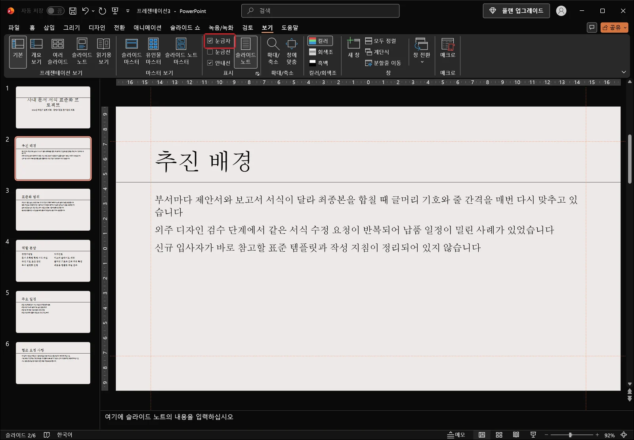This screenshot has height=440, width=634.
Task: Open the 파일 tab
Action: pyautogui.click(x=14, y=27)
